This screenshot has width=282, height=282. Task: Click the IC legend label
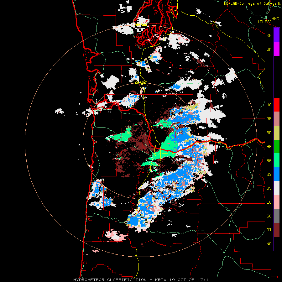pyautogui.click(x=269, y=202)
